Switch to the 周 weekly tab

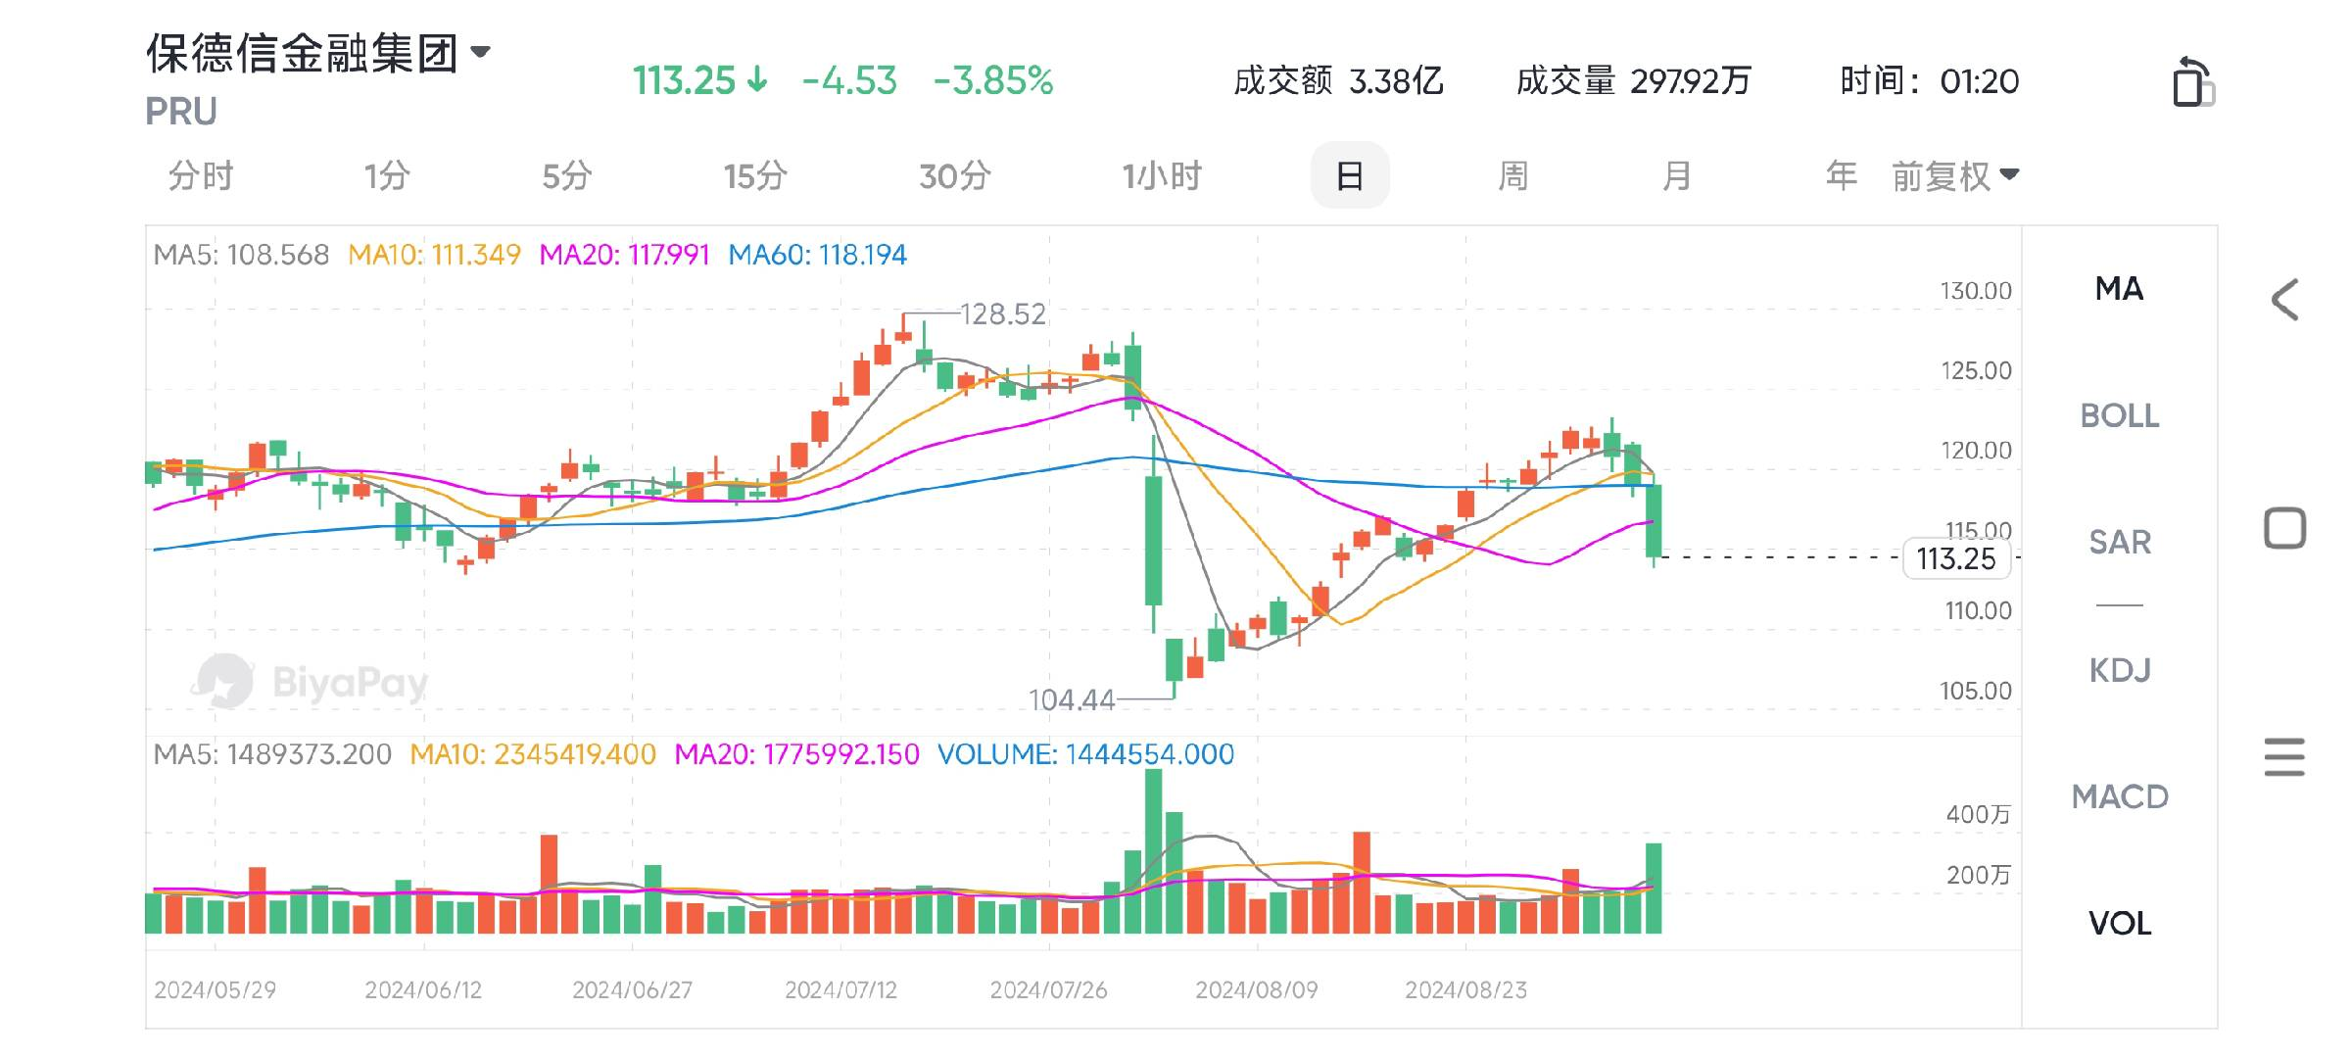pos(1512,176)
